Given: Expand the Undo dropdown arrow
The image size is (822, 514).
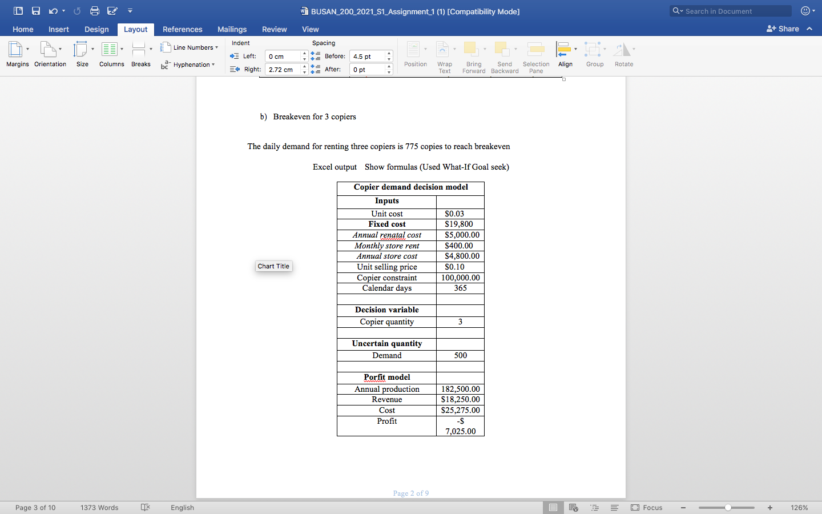Looking at the screenshot, I should (63, 10).
